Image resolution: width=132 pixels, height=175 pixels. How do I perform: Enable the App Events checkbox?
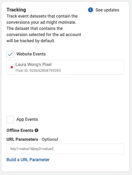(x=10, y=120)
